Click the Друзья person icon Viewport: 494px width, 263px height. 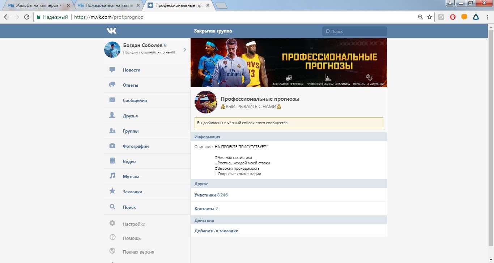(x=112, y=116)
